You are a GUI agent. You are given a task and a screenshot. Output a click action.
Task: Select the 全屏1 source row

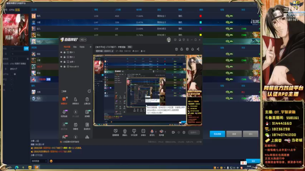(75, 62)
